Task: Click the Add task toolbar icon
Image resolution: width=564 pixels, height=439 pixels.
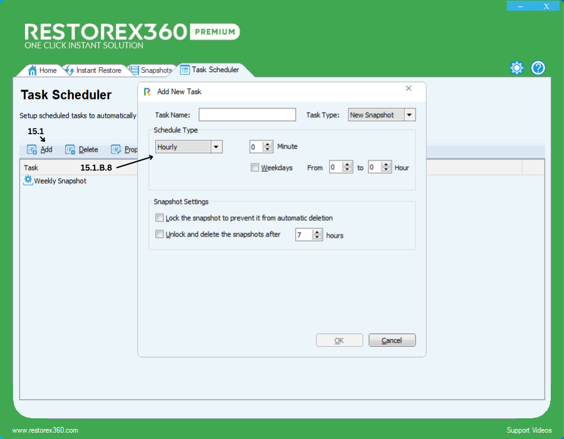Action: coord(32,149)
